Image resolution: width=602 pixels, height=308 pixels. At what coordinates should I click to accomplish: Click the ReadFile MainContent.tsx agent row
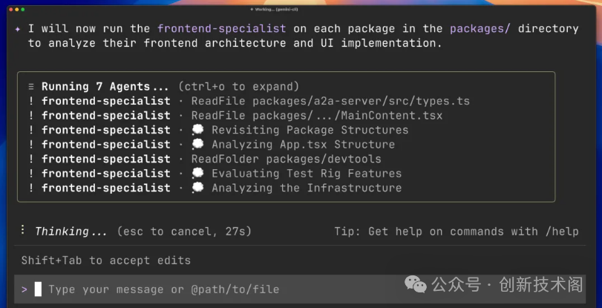235,116
